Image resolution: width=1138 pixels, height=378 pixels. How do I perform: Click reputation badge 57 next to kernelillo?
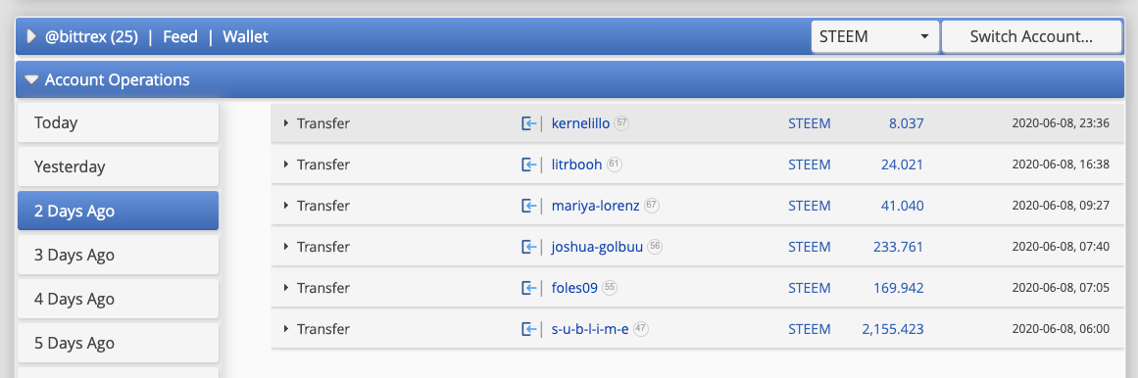pos(621,123)
